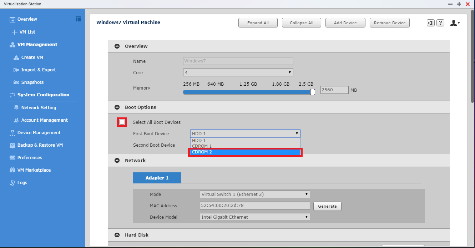This screenshot has height=248, width=475.
Task: Click the Network Setting icon
Action: [x=16, y=108]
